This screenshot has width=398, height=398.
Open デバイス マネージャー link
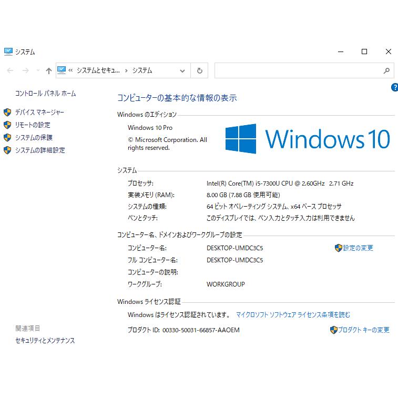[39, 112]
